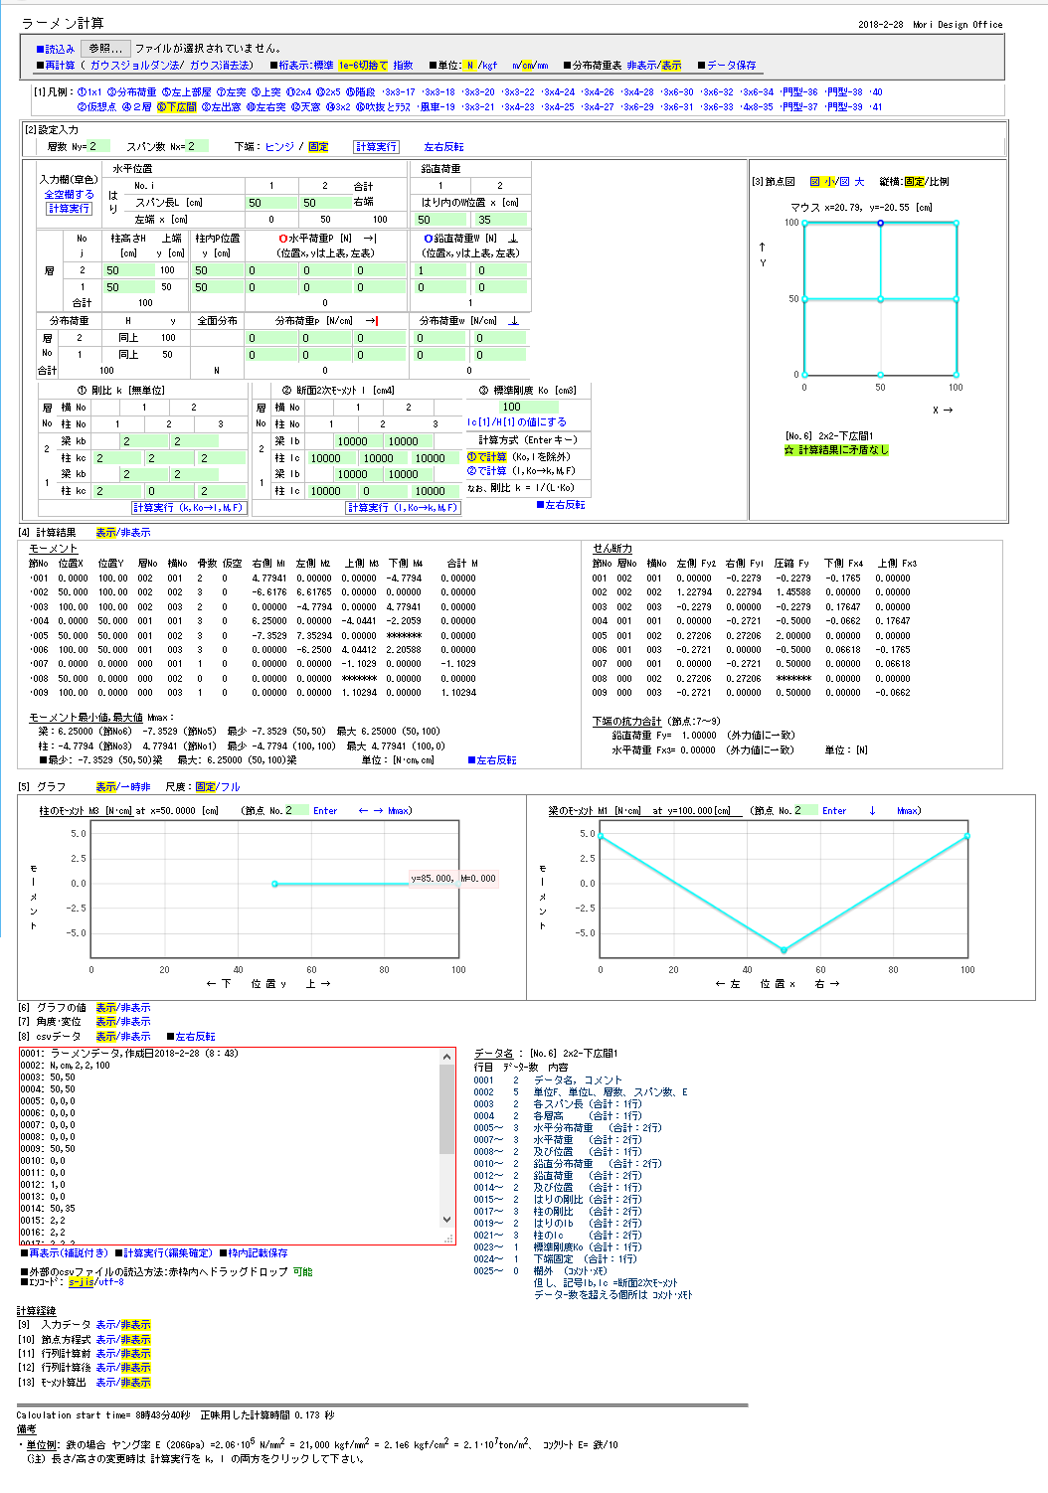1048x1493 pixels.
Task: Click the red O icon beside 水平荷重P
Action: (x=283, y=239)
